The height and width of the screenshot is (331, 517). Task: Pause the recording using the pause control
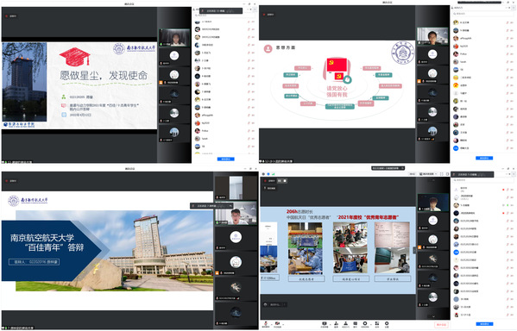pos(280,180)
